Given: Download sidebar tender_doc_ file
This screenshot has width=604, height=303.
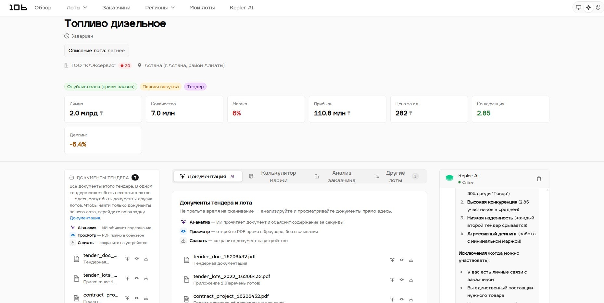Looking at the screenshot, I should point(146,259).
